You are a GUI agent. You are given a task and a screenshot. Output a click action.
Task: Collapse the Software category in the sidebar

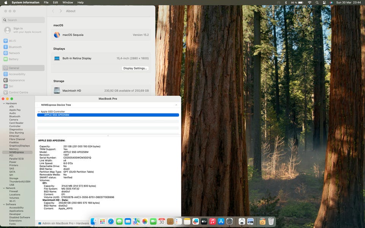coord(4,204)
